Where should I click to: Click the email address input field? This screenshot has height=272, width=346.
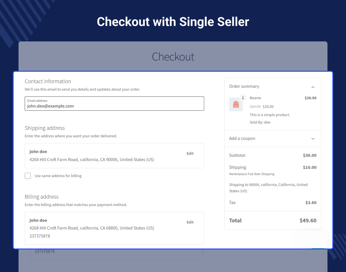coord(114,106)
